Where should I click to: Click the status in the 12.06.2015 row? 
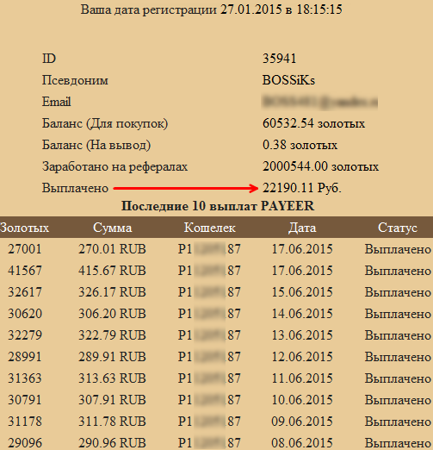[x=398, y=357]
